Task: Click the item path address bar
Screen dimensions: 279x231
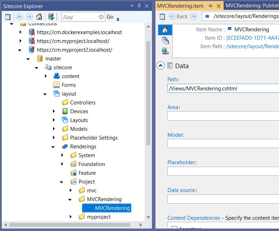Action: click(240, 16)
